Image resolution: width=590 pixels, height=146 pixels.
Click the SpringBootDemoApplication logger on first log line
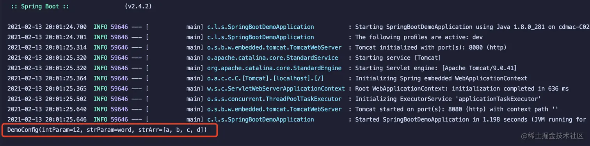point(260,27)
